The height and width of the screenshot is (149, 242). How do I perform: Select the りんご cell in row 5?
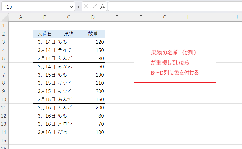(x=69, y=58)
